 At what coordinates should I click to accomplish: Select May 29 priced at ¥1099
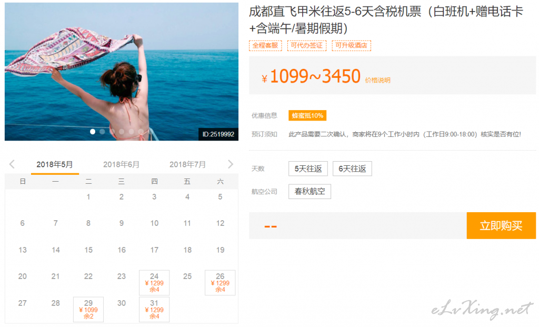[x=88, y=310]
